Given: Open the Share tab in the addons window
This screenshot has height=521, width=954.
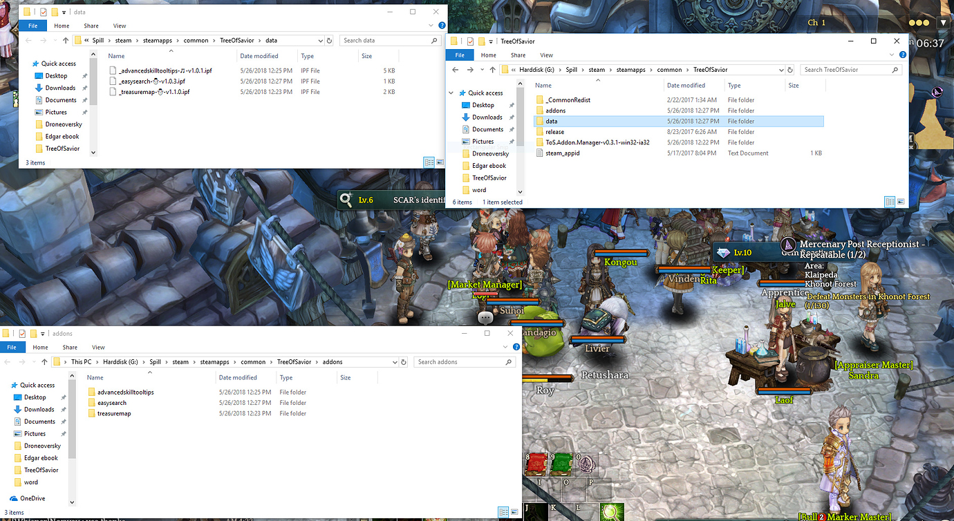Looking at the screenshot, I should pos(70,348).
